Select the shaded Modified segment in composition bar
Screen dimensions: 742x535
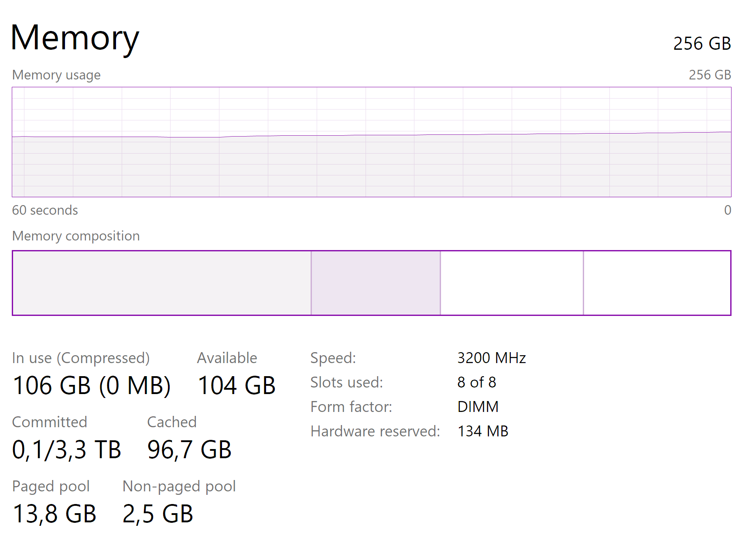pos(376,283)
